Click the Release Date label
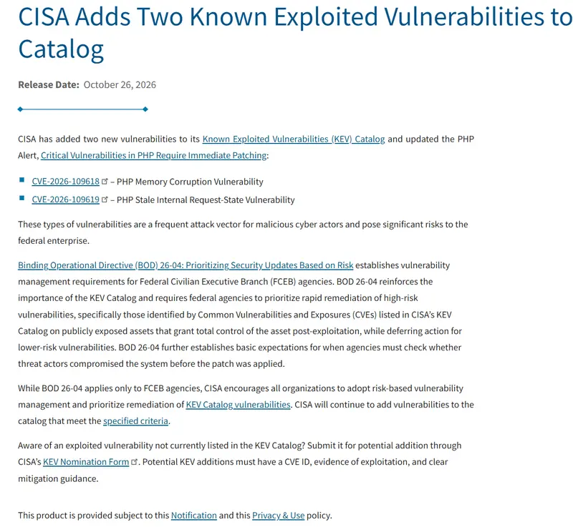Viewport: 573px width, 527px height. pyautogui.click(x=49, y=85)
